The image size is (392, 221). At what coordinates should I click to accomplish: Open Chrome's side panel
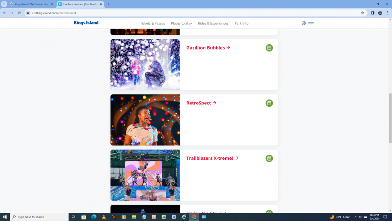372,13
